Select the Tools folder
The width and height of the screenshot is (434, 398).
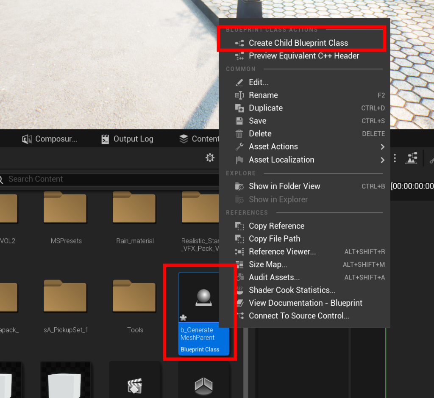[x=135, y=307]
